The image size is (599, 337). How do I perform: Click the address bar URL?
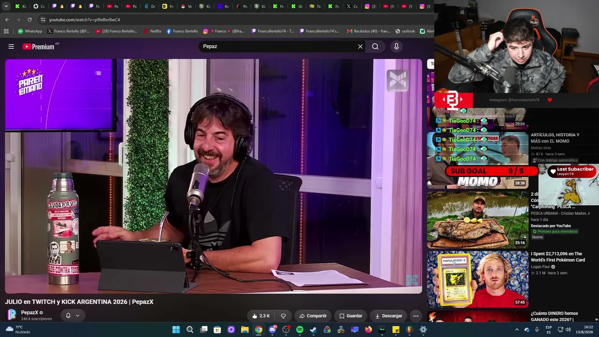coord(85,20)
